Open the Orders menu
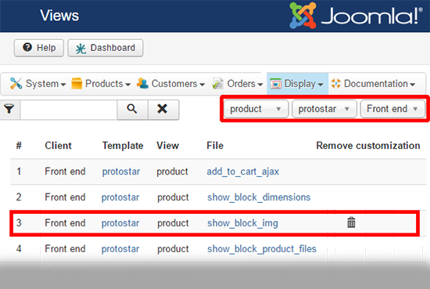Screen dimensions: 430x289 pyautogui.click(x=237, y=84)
